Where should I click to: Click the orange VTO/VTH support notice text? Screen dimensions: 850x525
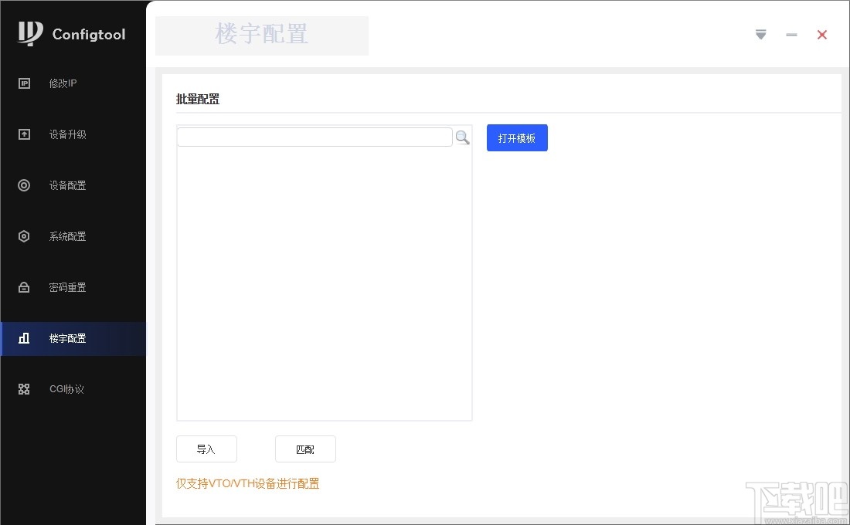coord(248,483)
